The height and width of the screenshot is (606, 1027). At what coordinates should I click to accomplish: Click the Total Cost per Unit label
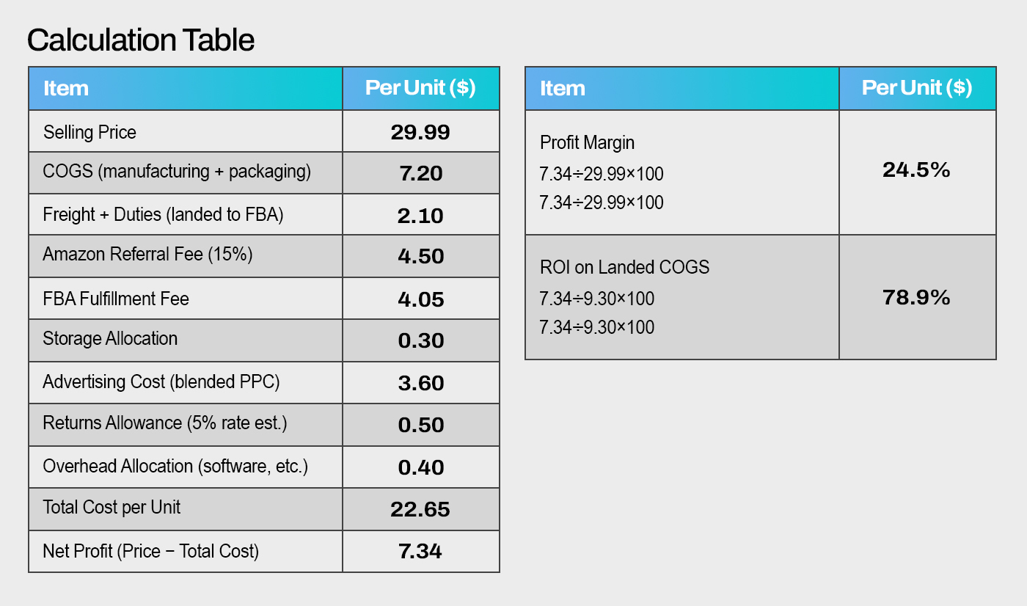tap(112, 507)
